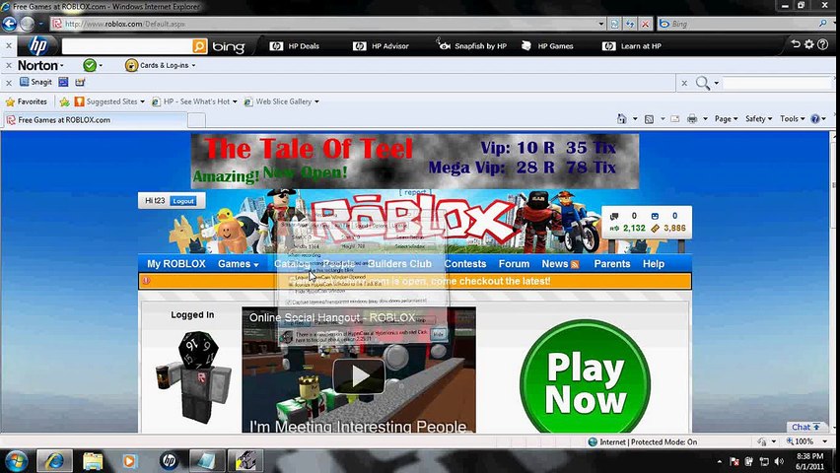
Task: Open the Cards & Log-ins dropdown
Action: click(x=160, y=65)
